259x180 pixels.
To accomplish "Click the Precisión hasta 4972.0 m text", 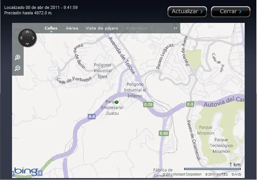I will click(x=28, y=13).
